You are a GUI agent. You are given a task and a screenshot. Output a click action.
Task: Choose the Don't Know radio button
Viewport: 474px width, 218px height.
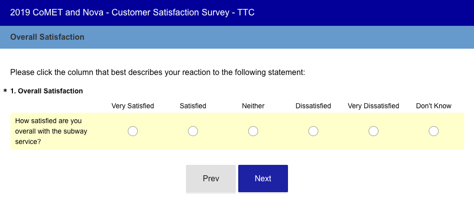tap(434, 131)
